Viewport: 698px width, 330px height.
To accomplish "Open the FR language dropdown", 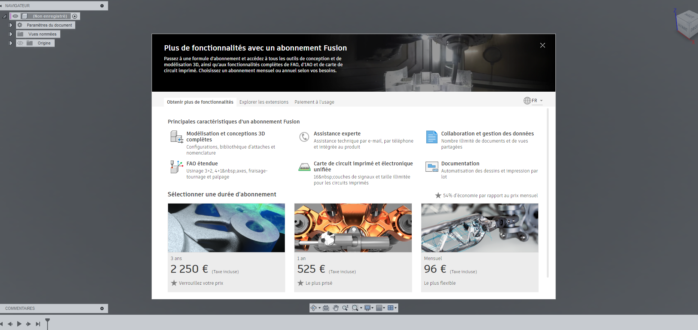I will (537, 101).
